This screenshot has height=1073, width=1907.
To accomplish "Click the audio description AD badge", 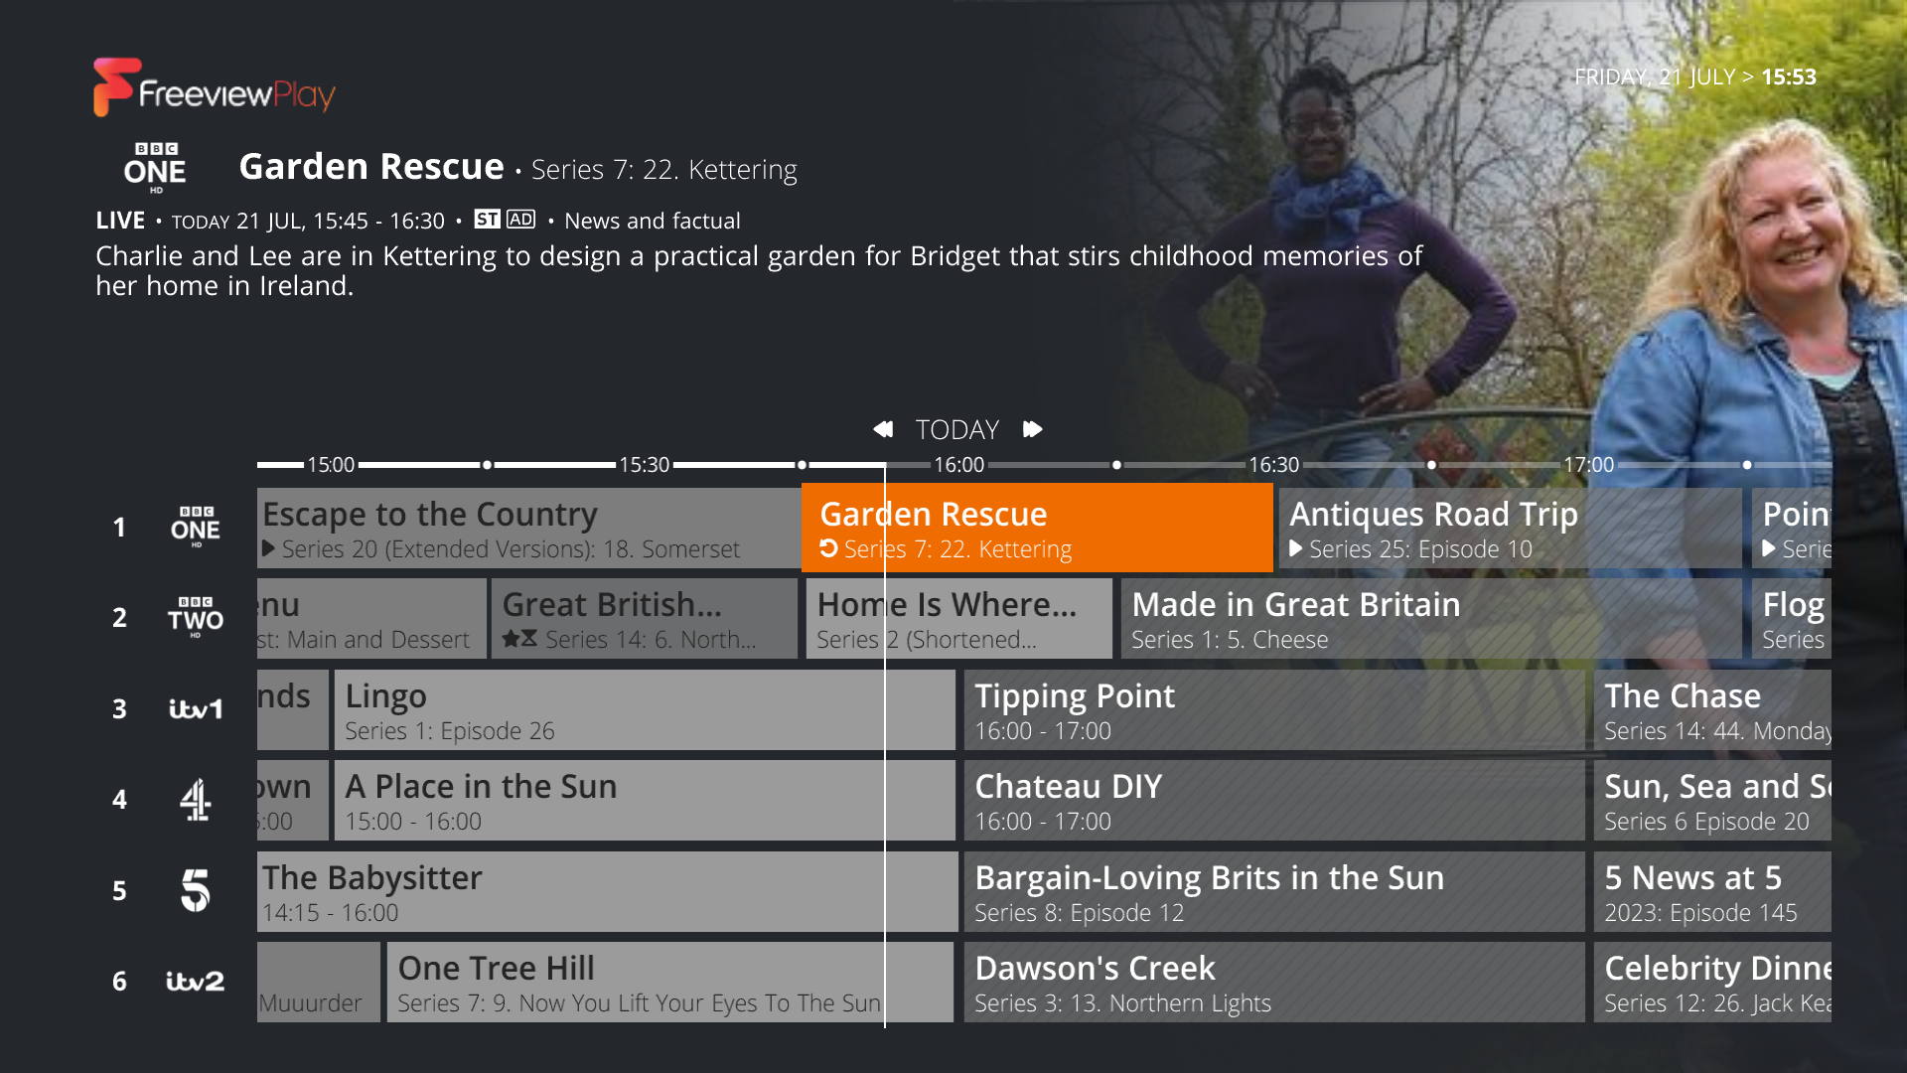I will pyautogui.click(x=521, y=220).
